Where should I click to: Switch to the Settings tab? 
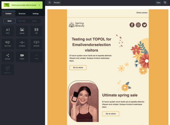36,14
